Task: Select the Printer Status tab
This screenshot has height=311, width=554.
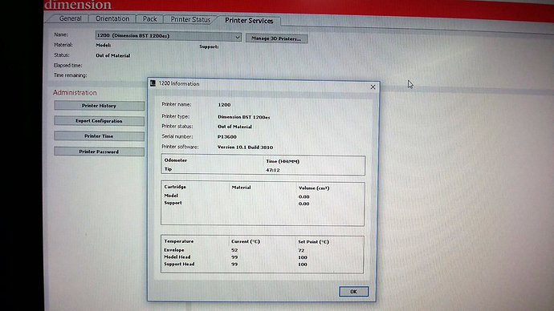Action: click(190, 19)
